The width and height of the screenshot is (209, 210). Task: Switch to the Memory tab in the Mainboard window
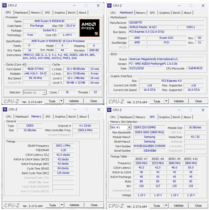coord(140,13)
